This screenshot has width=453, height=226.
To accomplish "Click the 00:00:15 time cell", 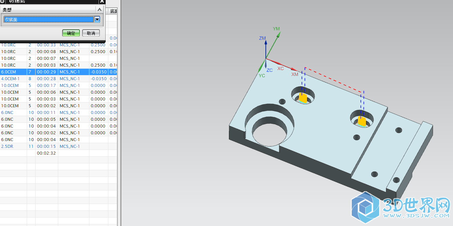I will tap(46, 146).
